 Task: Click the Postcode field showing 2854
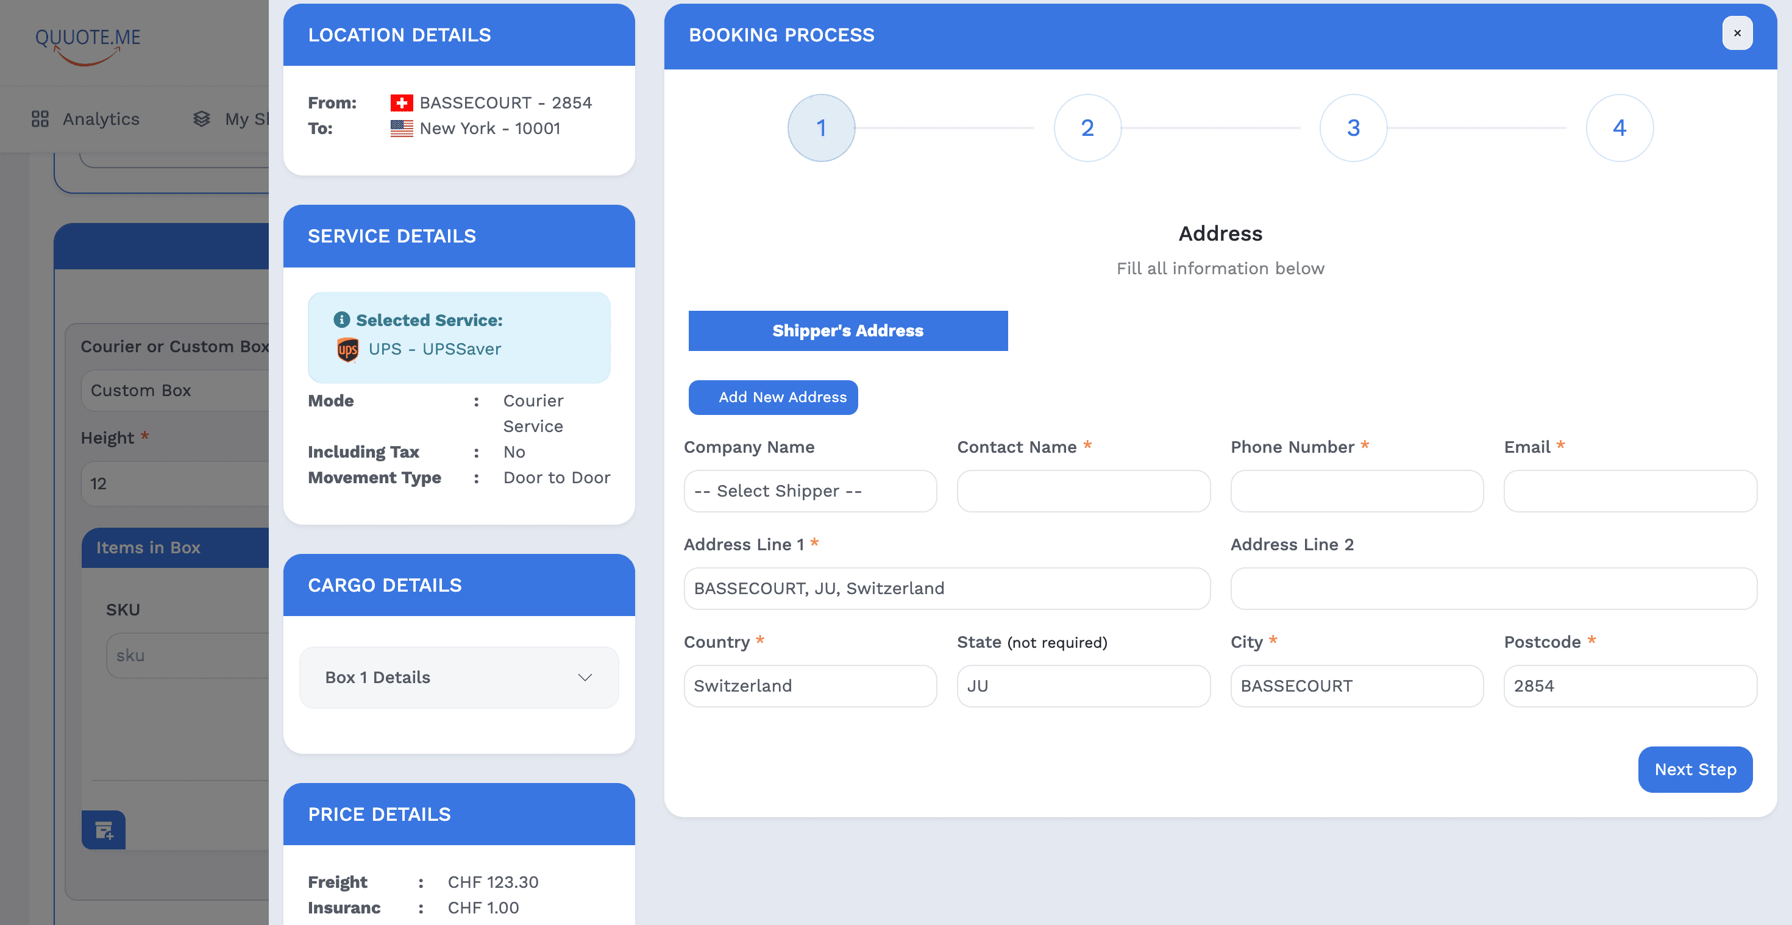pos(1630,686)
